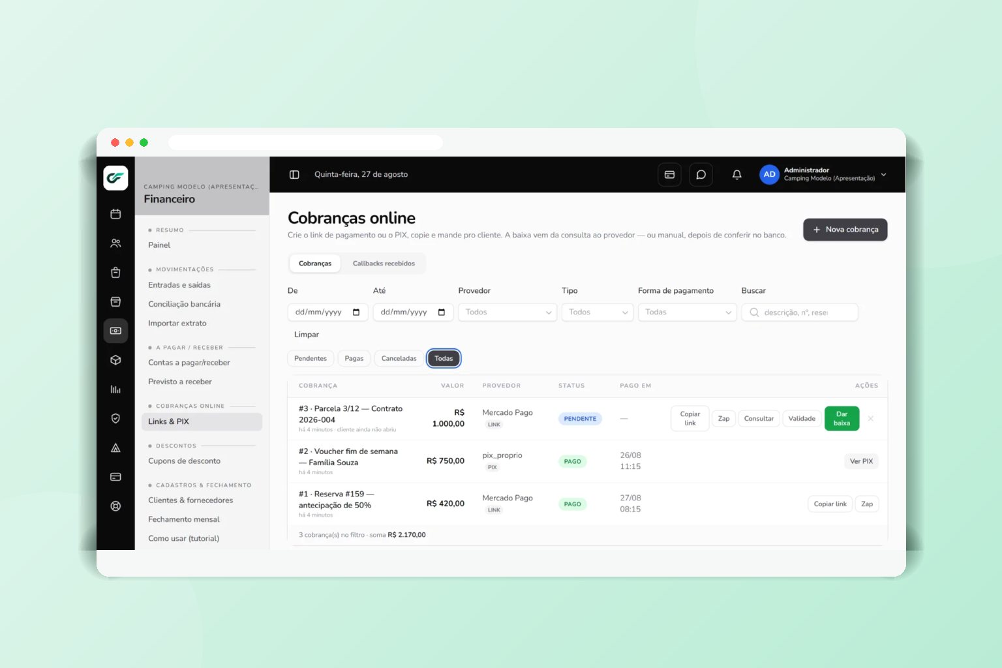The image size is (1002, 668).
Task: Click Ver PIX for charge #2
Action: click(861, 461)
